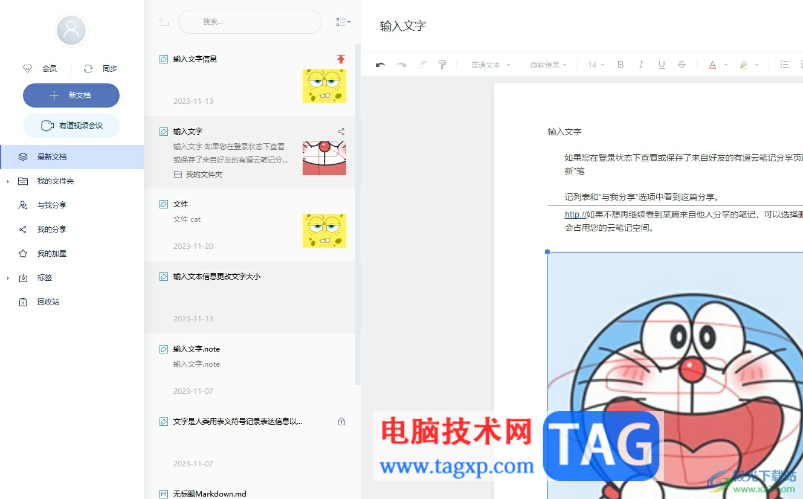Screen dimensions: 803x499
Task: Start 有道视频会议 video meeting
Action: 71,126
